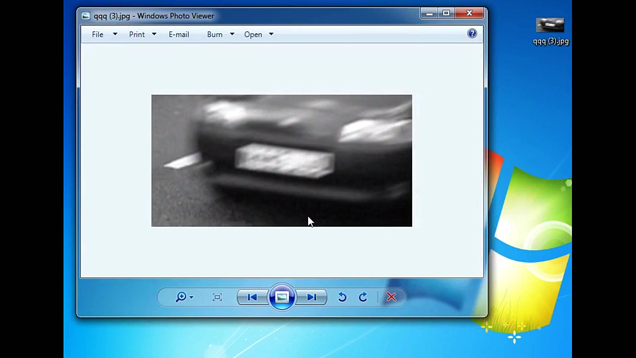Go to the Previous image
Screen dimensions: 636x358
(252, 297)
